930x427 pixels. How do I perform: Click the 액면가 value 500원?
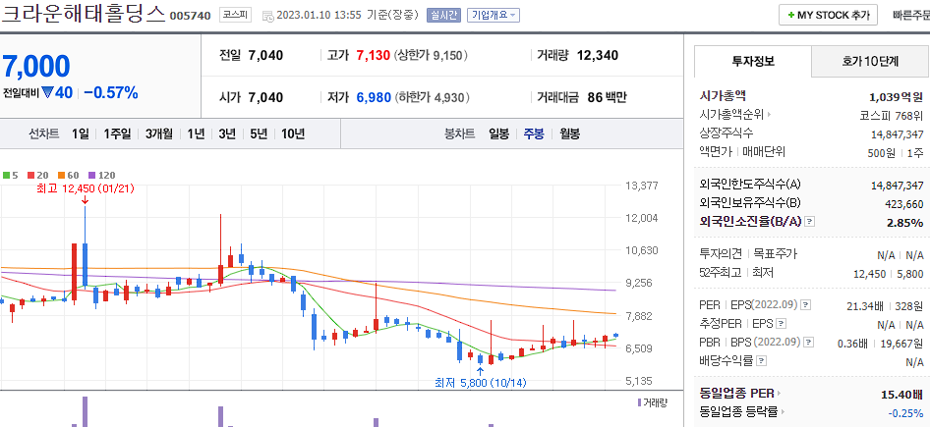[881, 152]
